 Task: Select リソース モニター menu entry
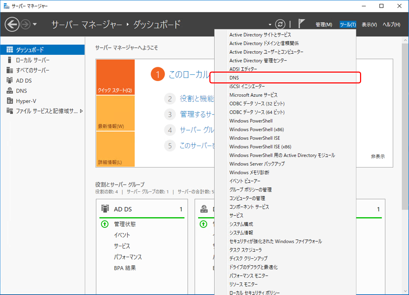[285, 284]
